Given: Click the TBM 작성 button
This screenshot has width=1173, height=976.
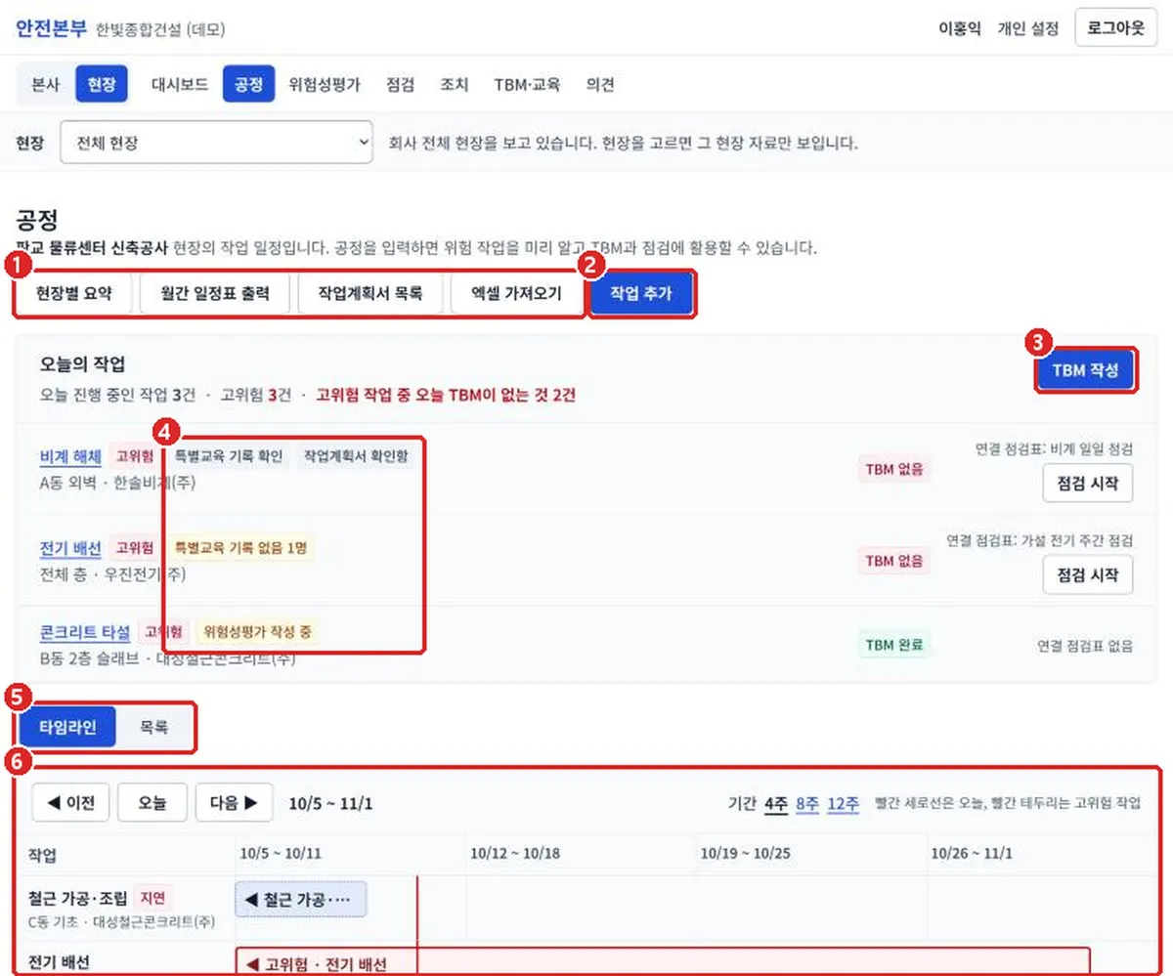Looking at the screenshot, I should coord(1085,371).
